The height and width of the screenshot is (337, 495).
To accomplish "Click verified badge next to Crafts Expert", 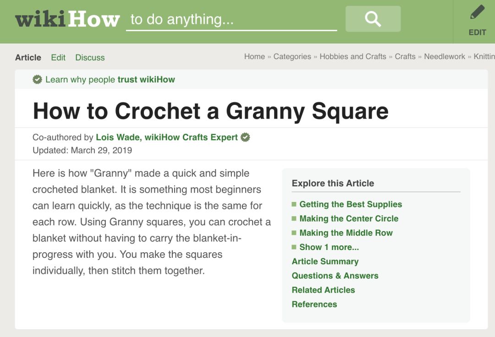I will [246, 137].
